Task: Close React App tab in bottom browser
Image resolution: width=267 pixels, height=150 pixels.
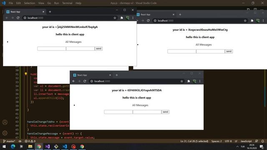Action: (x=110, y=75)
